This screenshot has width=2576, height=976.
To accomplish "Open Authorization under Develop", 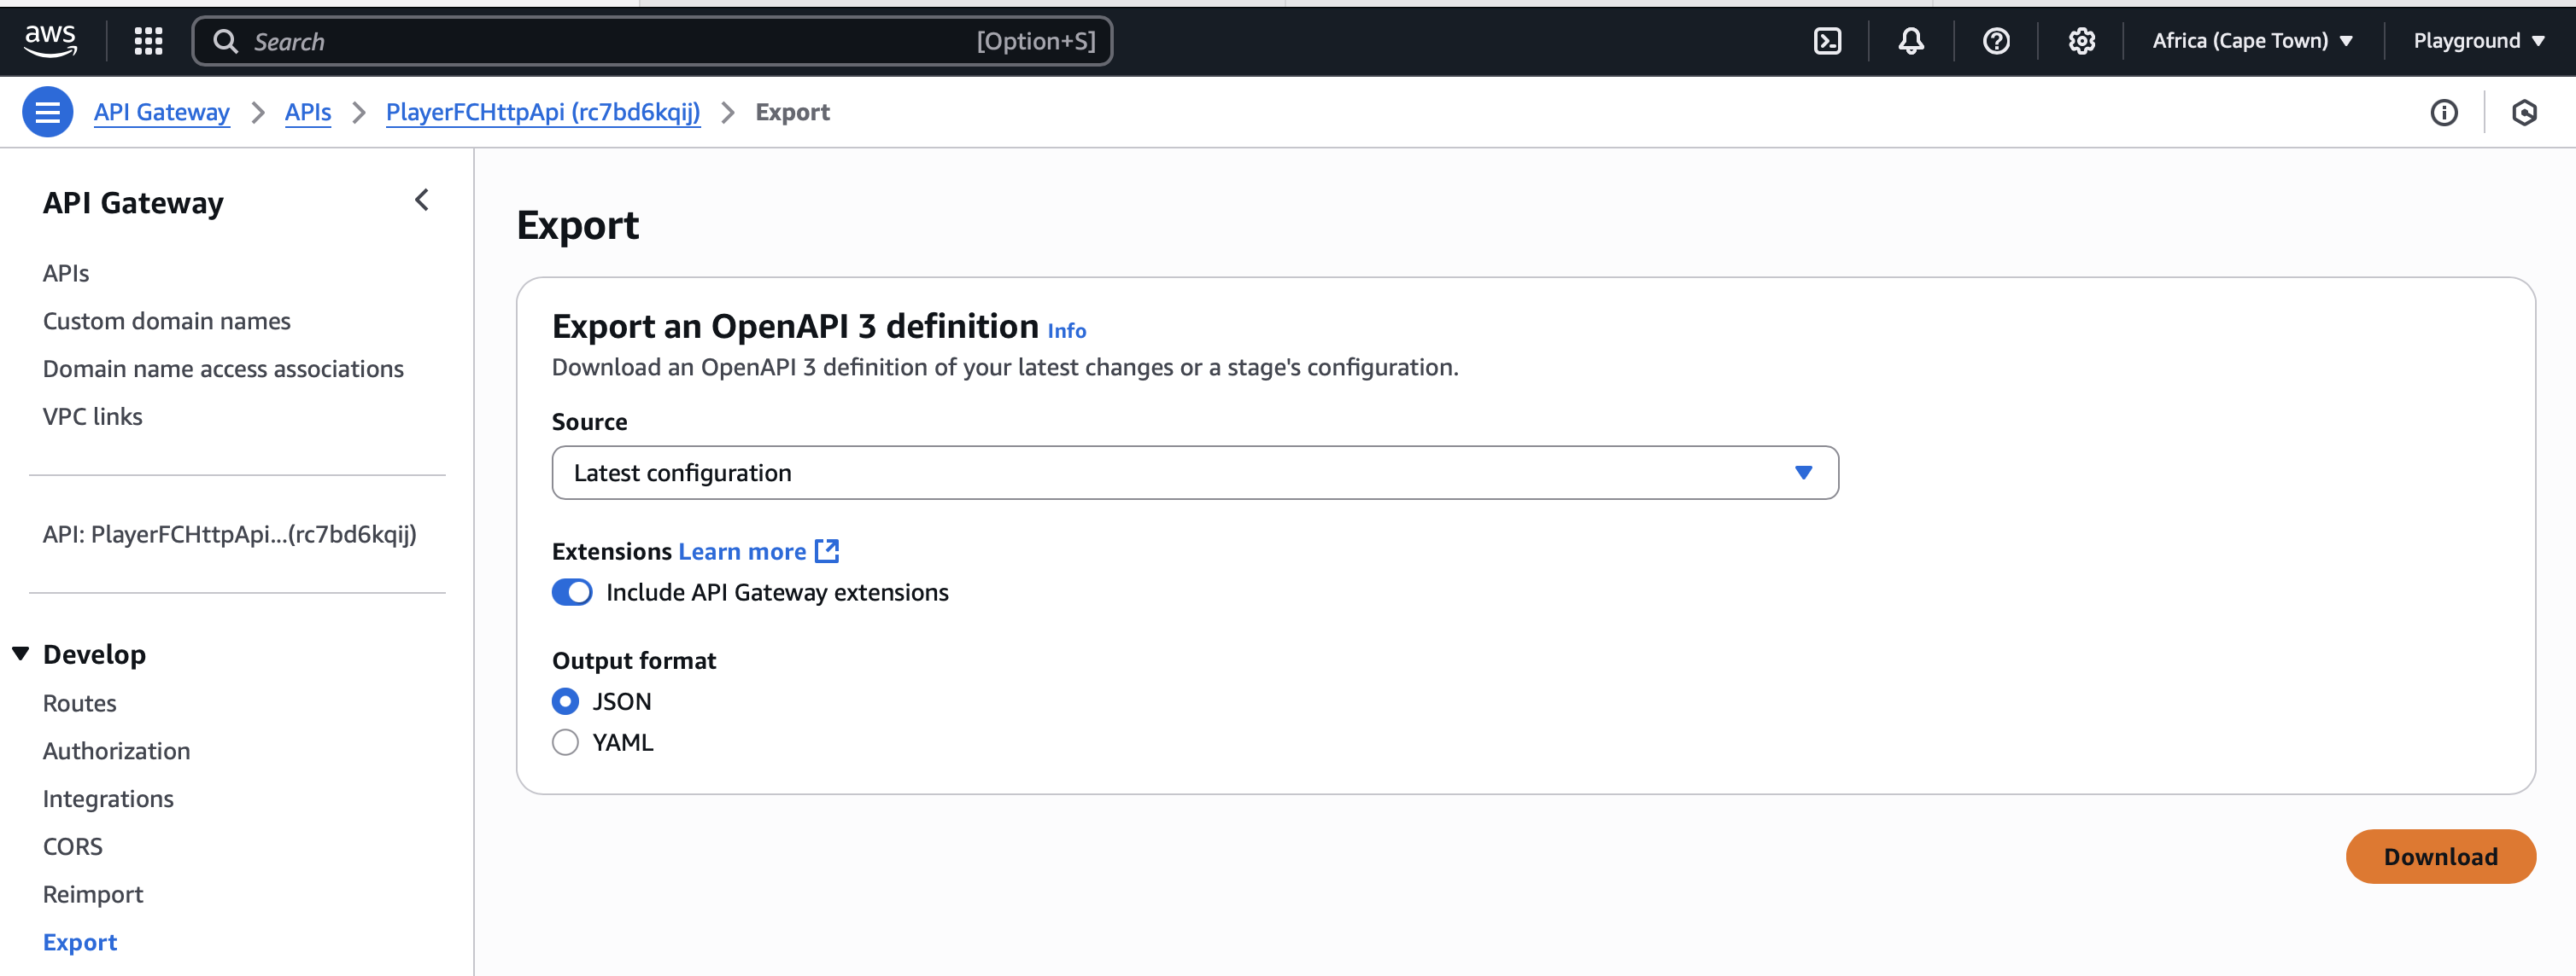I will [117, 752].
